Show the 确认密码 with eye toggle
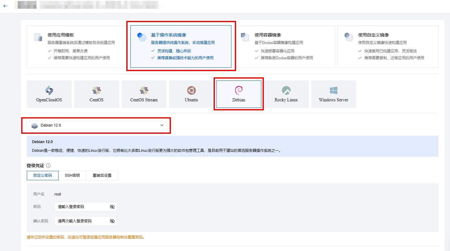 (112, 221)
